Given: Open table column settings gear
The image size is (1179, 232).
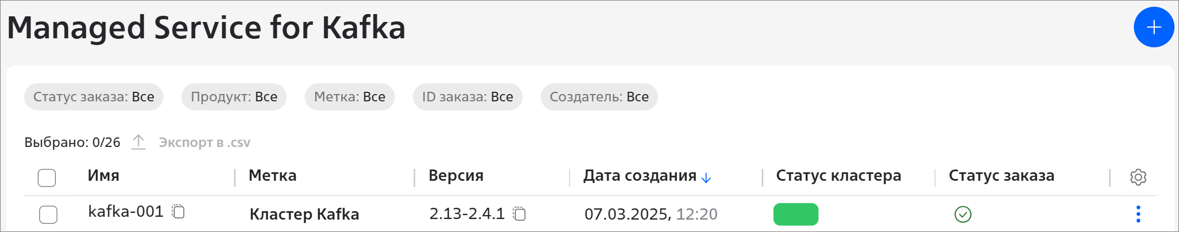Looking at the screenshot, I should click(1138, 177).
